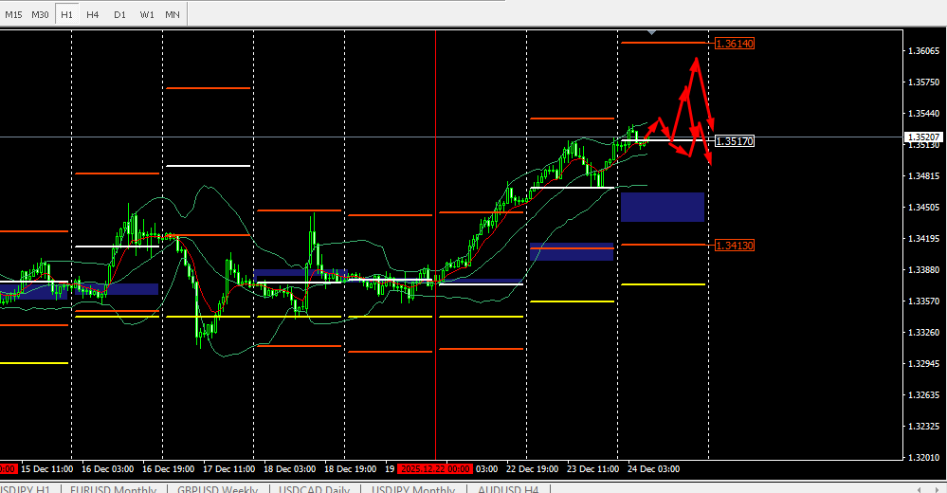Click the 1.33260 value on price axis
The width and height of the screenshot is (947, 493).
[x=923, y=332]
